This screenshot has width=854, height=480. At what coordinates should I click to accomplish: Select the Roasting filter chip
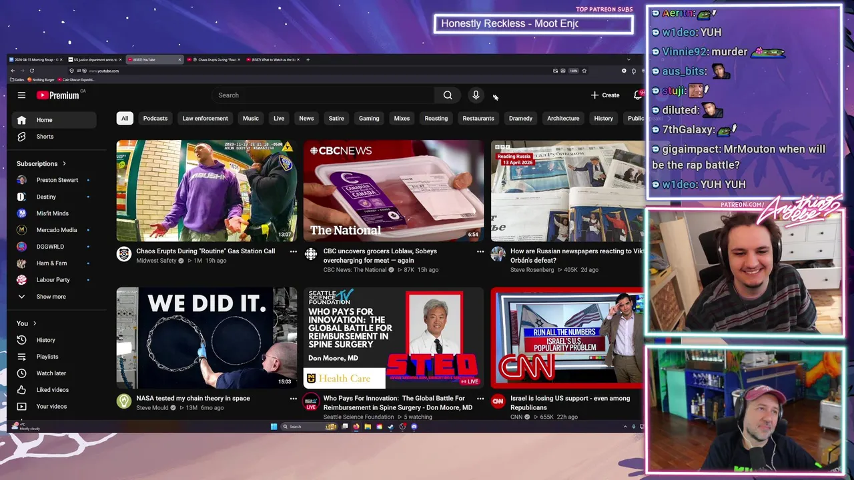(436, 119)
